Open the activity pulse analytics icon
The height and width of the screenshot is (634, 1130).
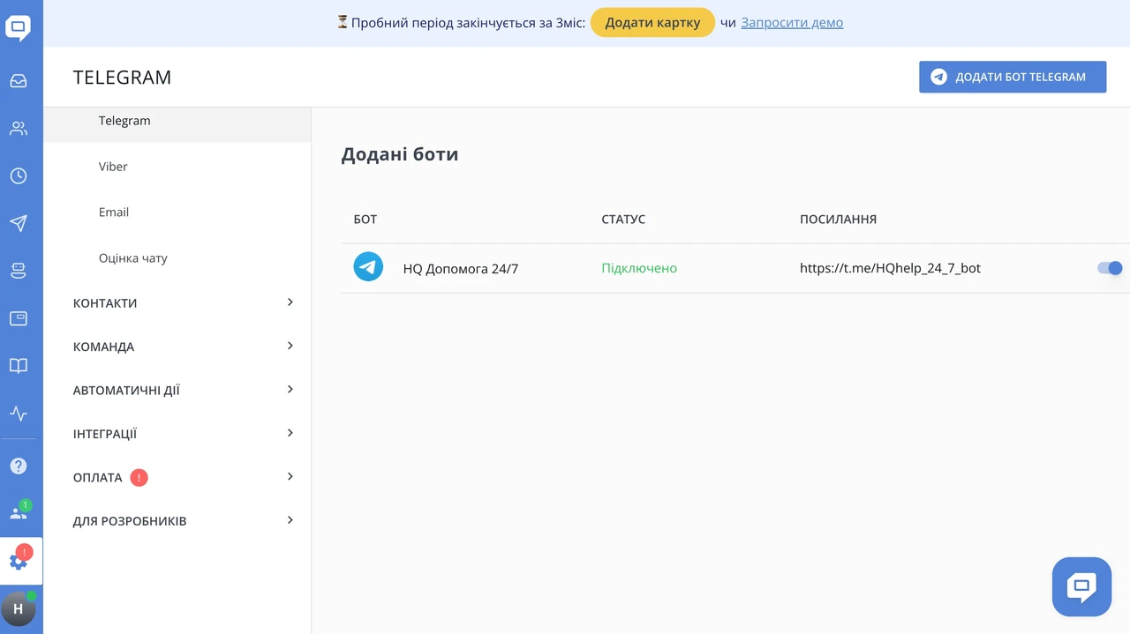[19, 414]
